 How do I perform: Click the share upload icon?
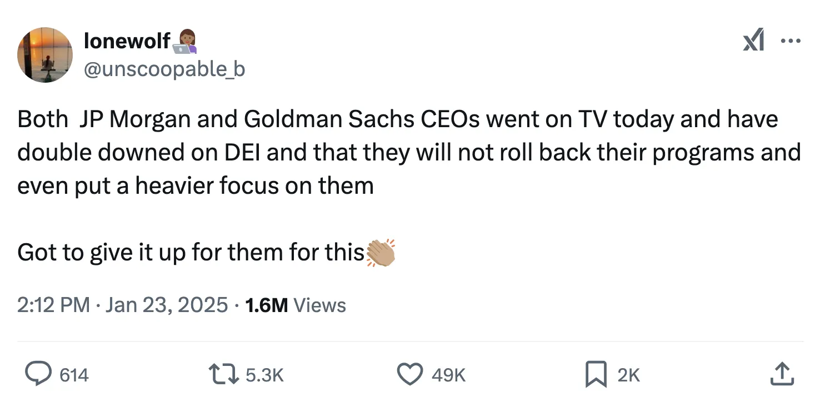pyautogui.click(x=781, y=375)
